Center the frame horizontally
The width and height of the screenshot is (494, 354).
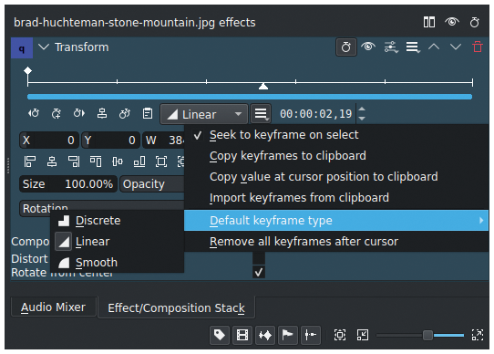pos(52,161)
